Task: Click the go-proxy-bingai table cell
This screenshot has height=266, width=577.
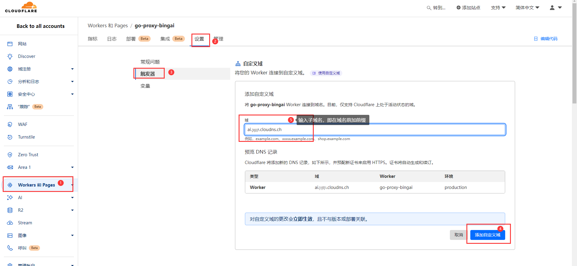Action: coord(396,187)
